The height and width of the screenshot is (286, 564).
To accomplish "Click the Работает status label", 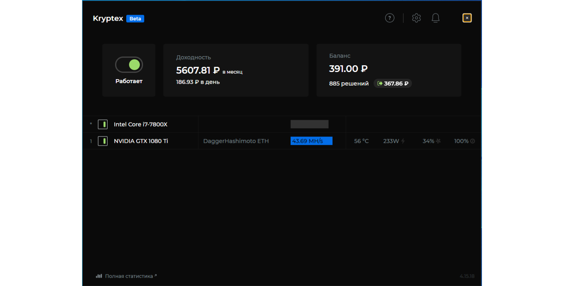I will (x=129, y=81).
